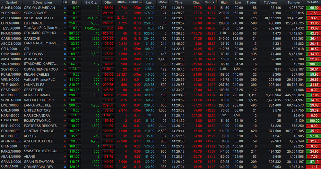
Task: Click the down arrow in VALLIBEL ONE PLC row
Action: tap(65, 100)
